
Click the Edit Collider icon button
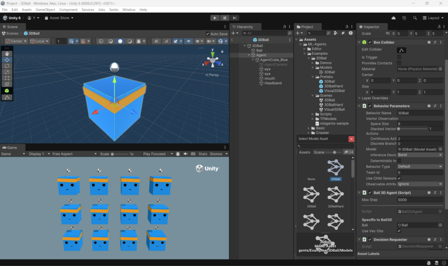coord(401,50)
